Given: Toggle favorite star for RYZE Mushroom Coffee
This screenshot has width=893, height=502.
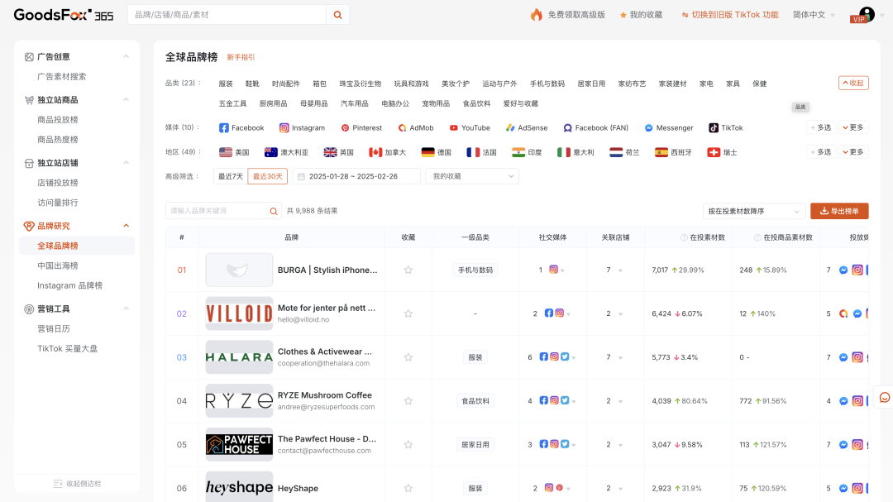Looking at the screenshot, I should pos(408,400).
